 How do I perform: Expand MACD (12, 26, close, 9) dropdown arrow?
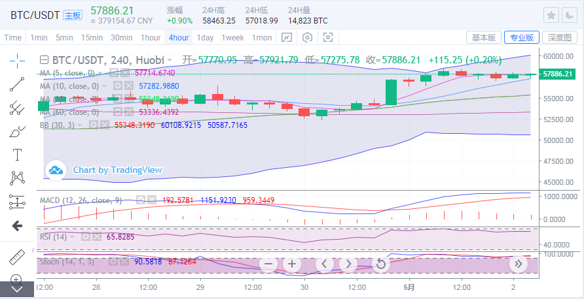tap(128, 200)
